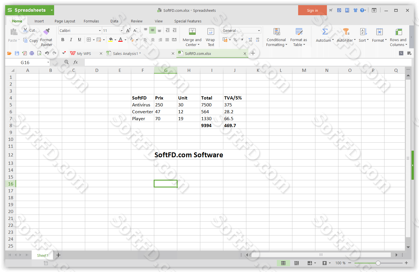Open Conditional Formatting menu

point(277,37)
